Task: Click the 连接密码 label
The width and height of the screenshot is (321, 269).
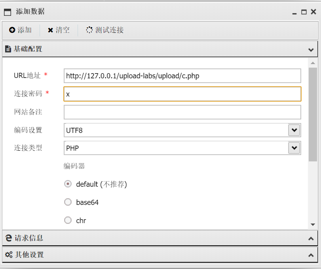Action: [28, 93]
